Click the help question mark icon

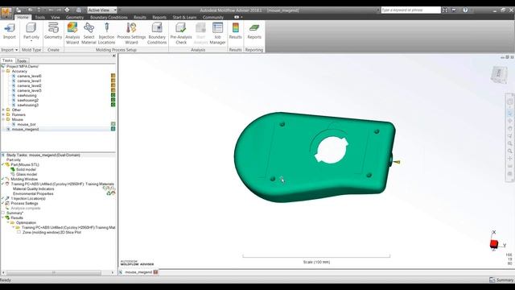(465, 10)
